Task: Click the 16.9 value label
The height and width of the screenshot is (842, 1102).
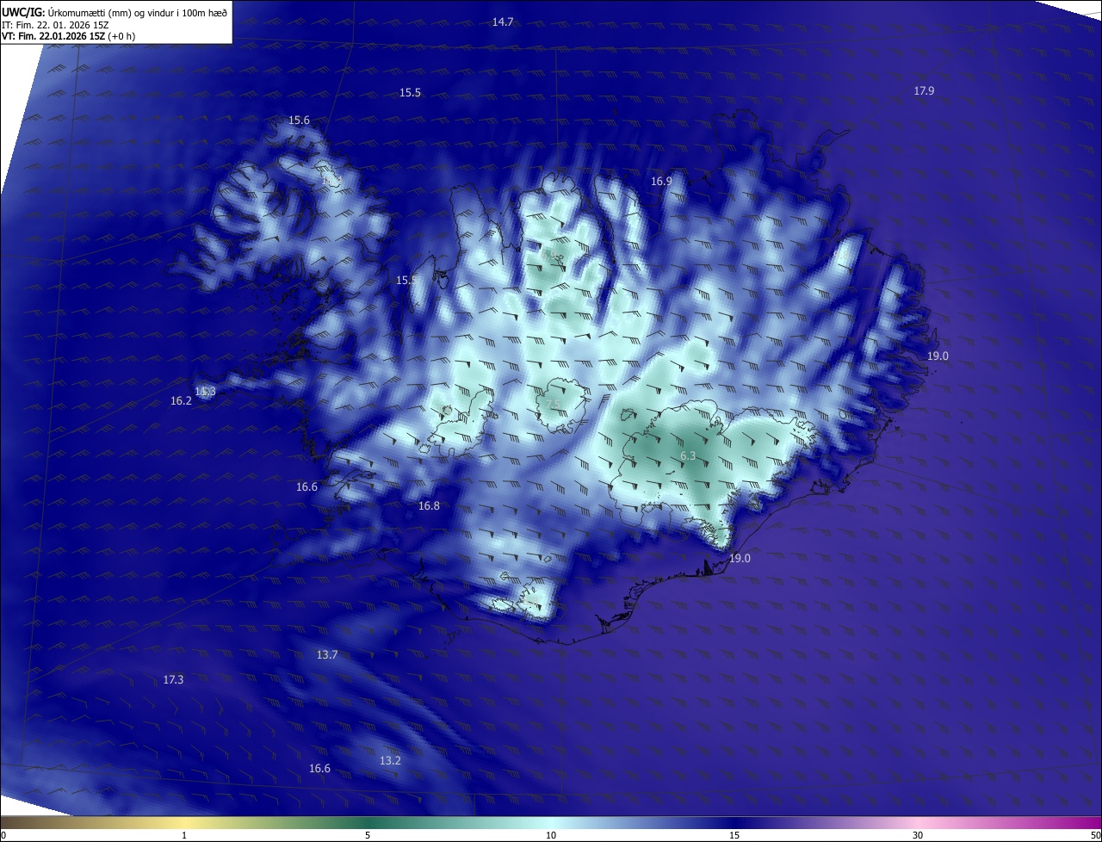Action: click(x=661, y=181)
